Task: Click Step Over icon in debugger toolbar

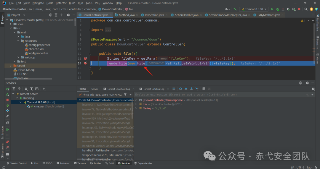Action: (181, 89)
